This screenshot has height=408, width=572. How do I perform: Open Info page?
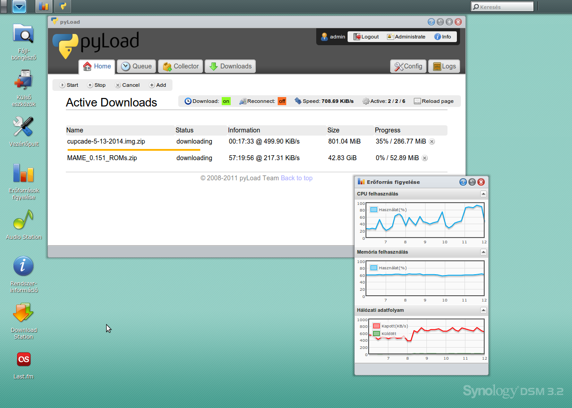443,37
